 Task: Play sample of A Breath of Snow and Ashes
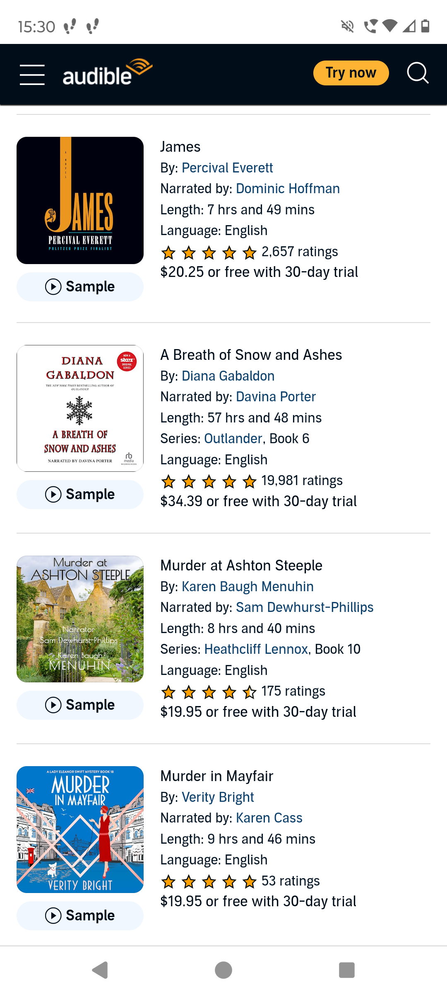click(x=80, y=494)
